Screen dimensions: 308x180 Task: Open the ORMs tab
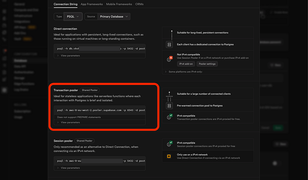[x=139, y=4]
